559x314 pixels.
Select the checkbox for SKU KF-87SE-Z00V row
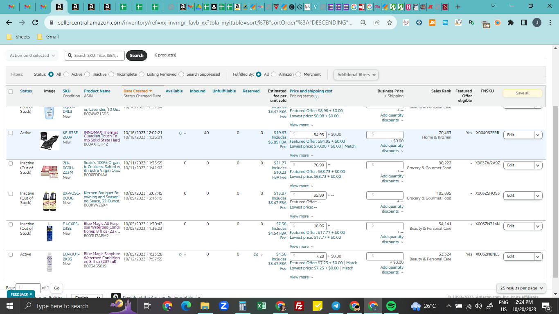tap(11, 133)
